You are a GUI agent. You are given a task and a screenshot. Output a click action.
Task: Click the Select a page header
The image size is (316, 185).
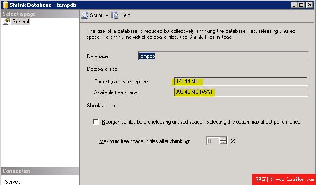point(40,14)
